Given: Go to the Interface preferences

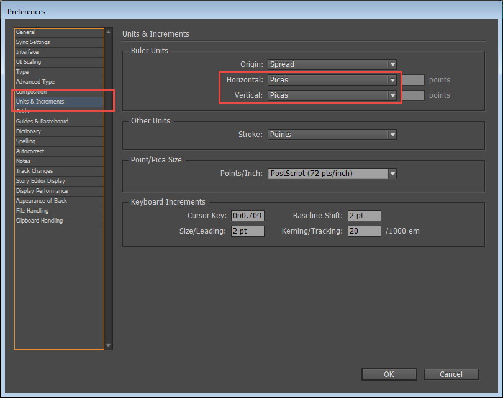Looking at the screenshot, I should pos(59,52).
